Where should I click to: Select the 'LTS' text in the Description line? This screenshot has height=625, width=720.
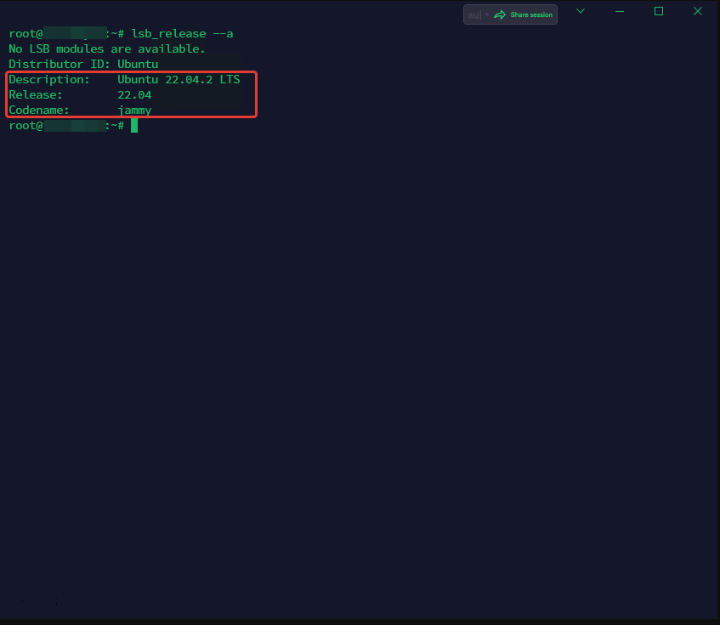coord(230,79)
